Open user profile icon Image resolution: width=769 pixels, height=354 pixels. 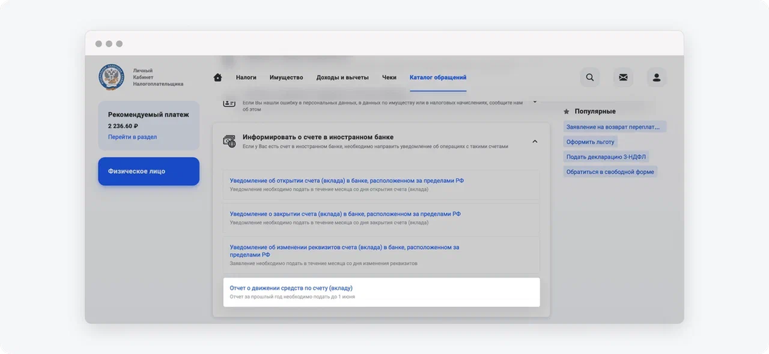[657, 77]
